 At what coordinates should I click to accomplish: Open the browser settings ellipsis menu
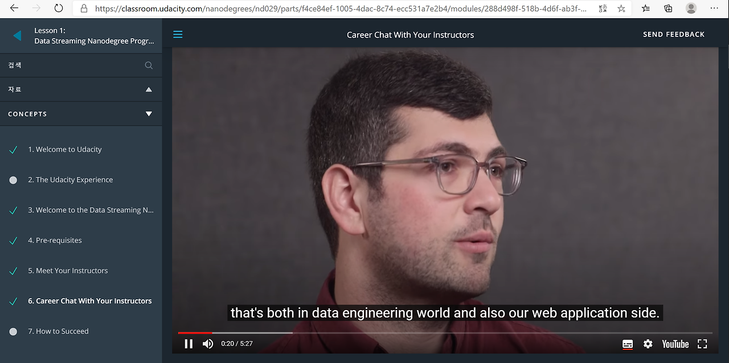click(714, 9)
